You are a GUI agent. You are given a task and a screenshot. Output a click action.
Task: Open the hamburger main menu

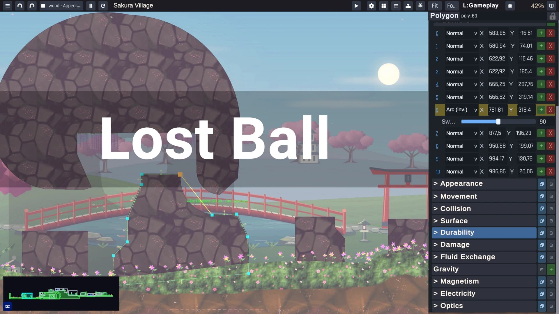[8, 6]
